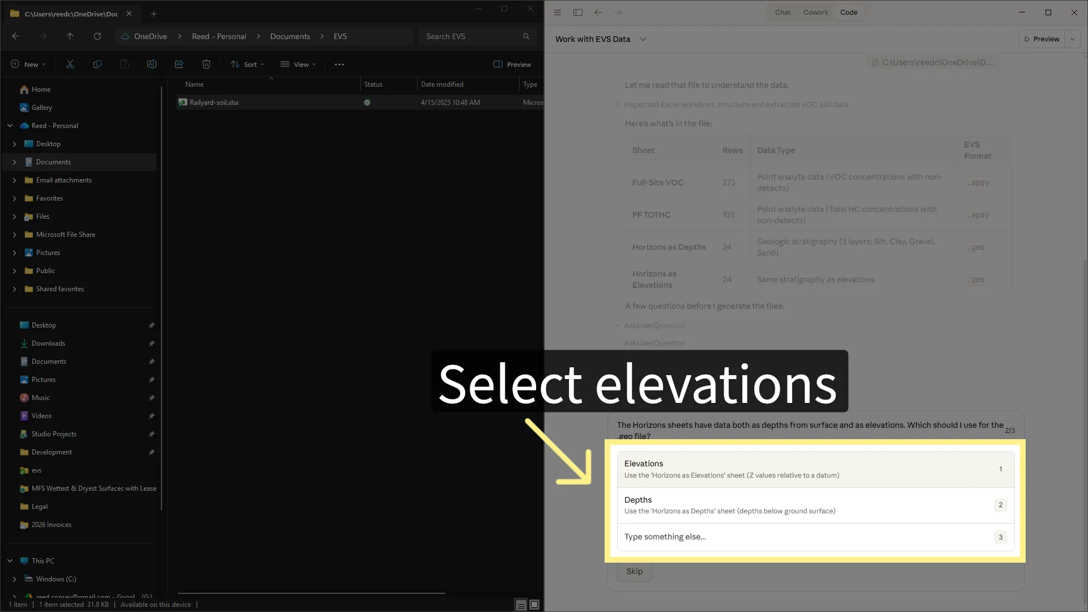Collapse the Reed - Personal tree node
The height and width of the screenshot is (612, 1088).
(x=10, y=126)
